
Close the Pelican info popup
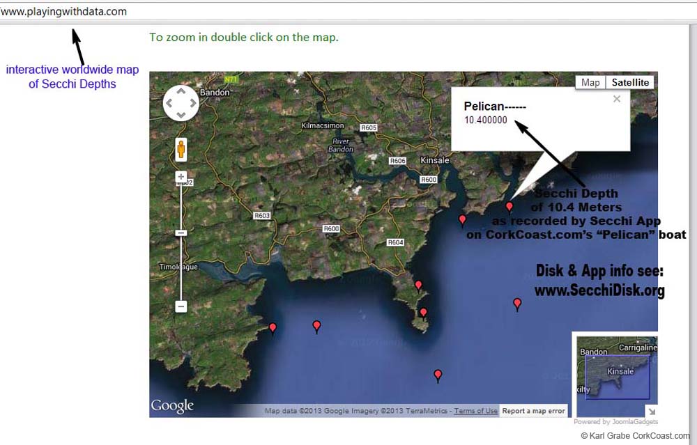pos(616,99)
